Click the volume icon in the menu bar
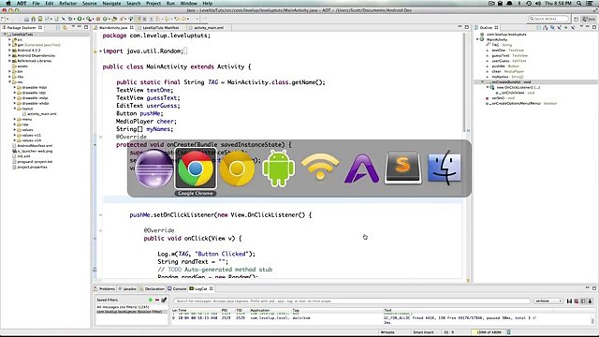This screenshot has height=337, width=599. [538, 3]
